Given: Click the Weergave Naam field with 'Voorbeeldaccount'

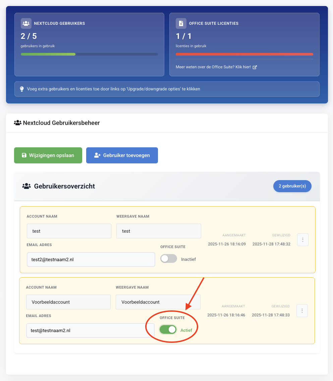Looking at the screenshot, I should pyautogui.click(x=158, y=302).
